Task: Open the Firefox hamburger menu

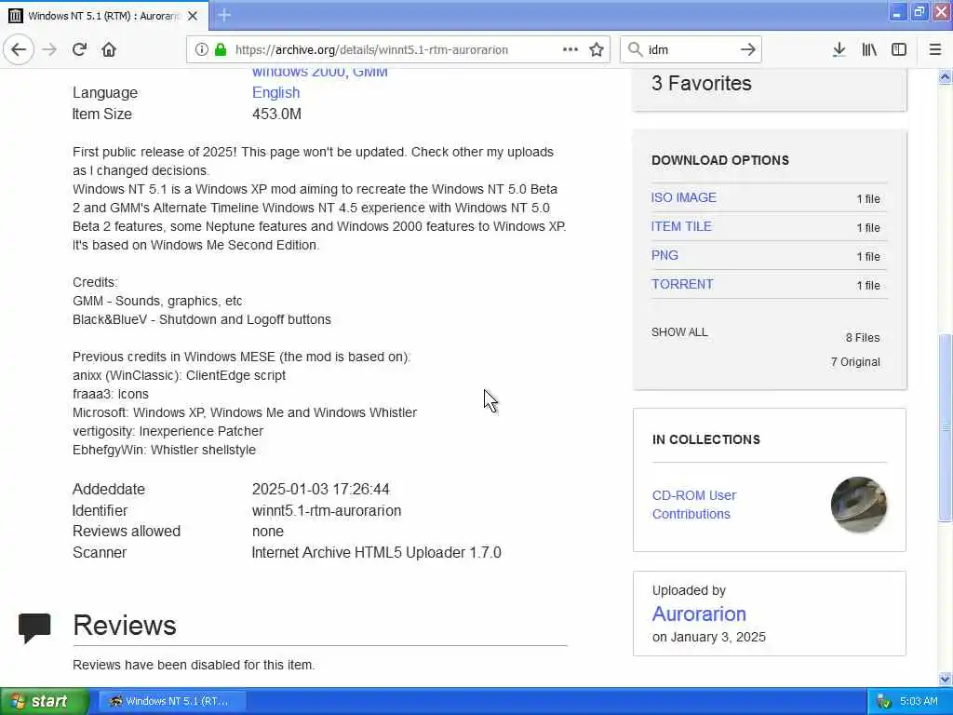Action: pyautogui.click(x=935, y=50)
